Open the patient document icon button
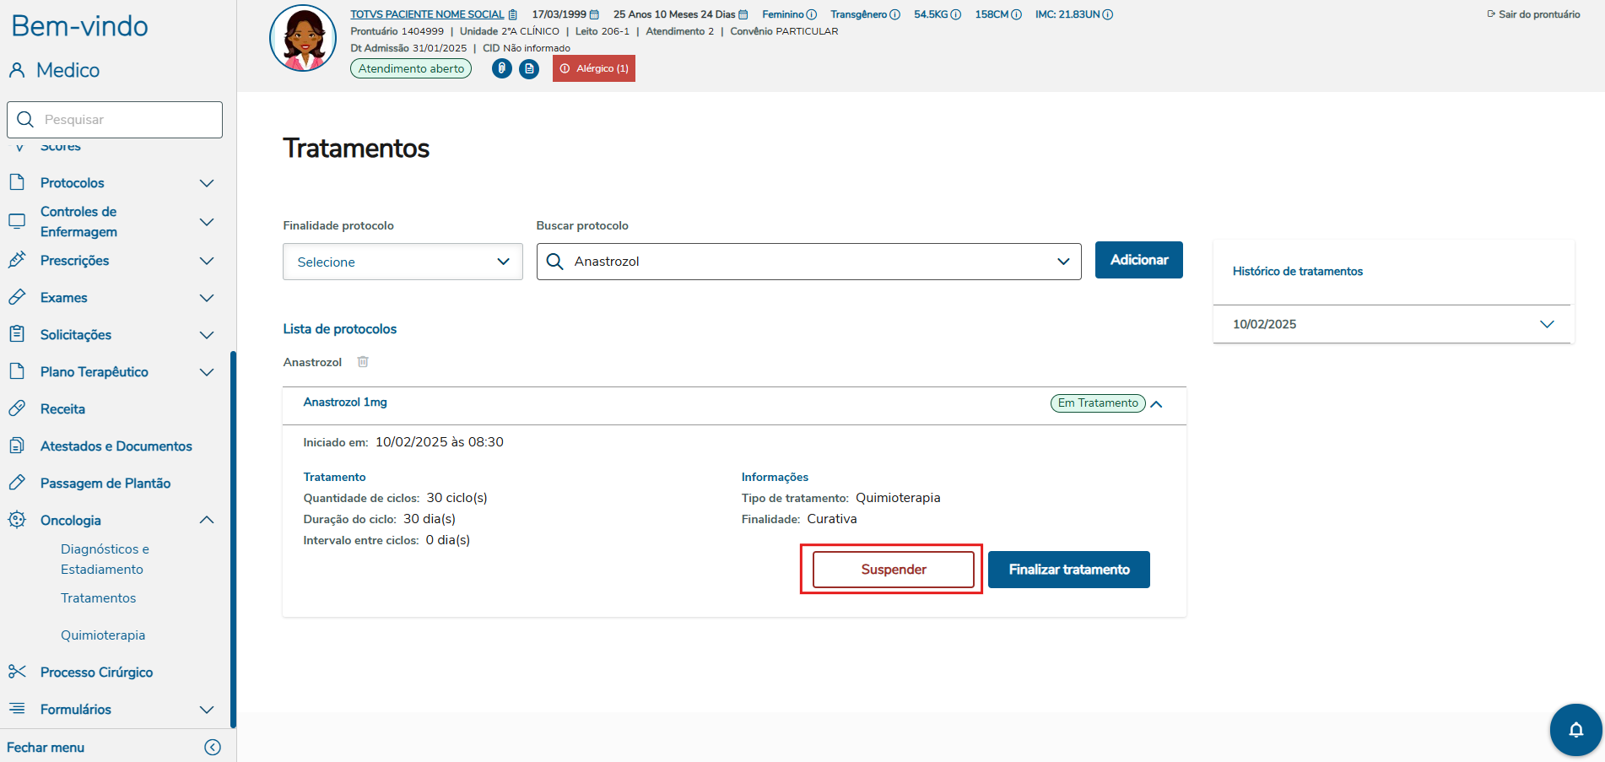 (x=529, y=68)
